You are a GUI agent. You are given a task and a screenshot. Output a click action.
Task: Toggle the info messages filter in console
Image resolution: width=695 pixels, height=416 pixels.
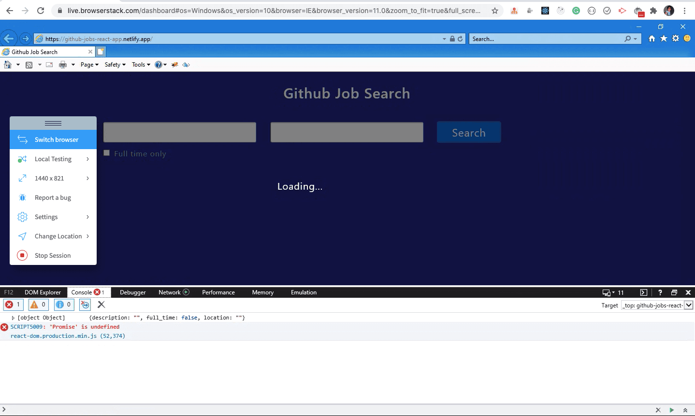pos(62,305)
